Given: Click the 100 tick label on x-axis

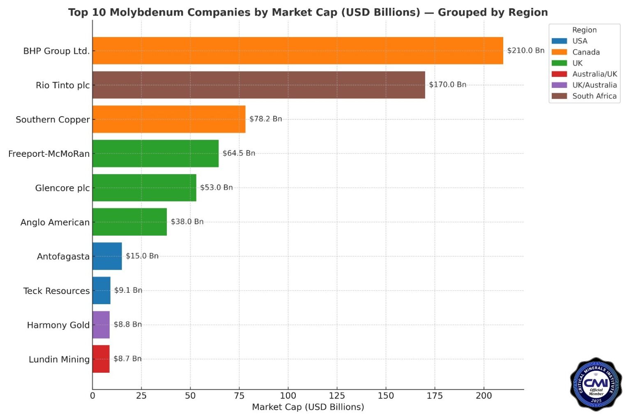Looking at the screenshot, I should (x=288, y=396).
